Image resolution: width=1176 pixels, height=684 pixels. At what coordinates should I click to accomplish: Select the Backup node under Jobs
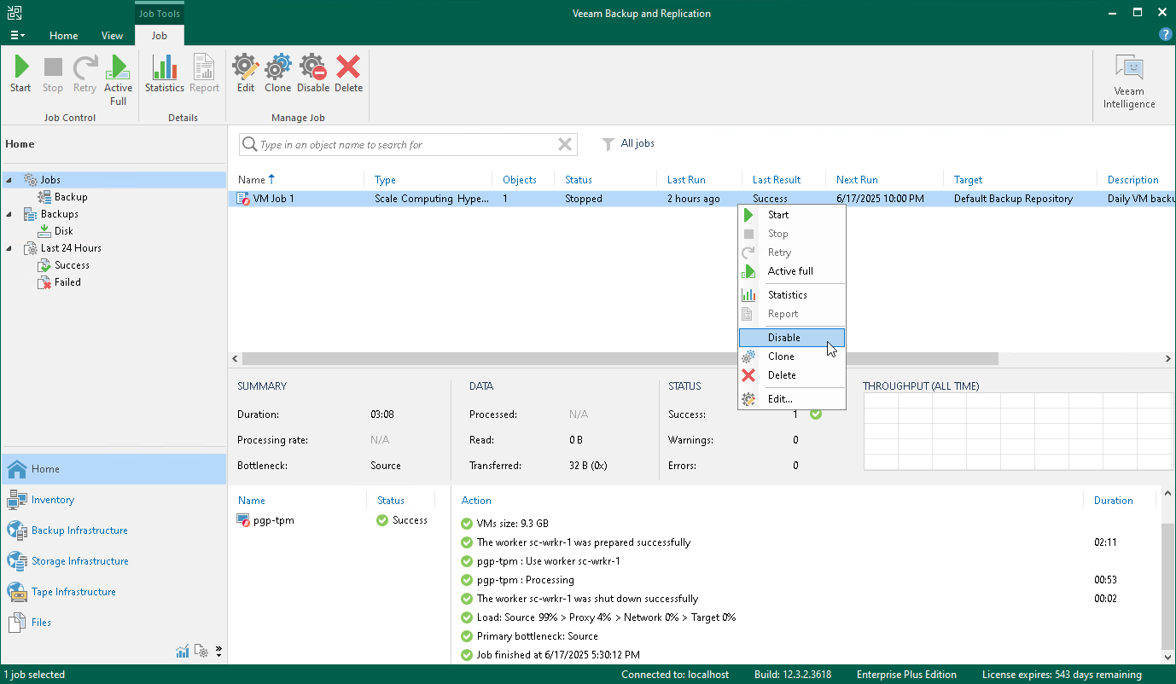click(71, 197)
